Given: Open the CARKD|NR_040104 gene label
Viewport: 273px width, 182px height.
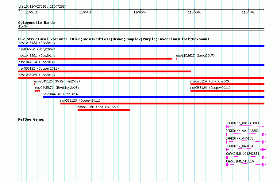Looking at the screenshot, I should (239, 146).
